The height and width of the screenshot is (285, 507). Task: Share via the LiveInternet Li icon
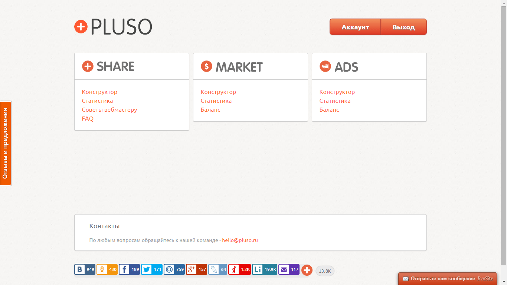(258, 269)
